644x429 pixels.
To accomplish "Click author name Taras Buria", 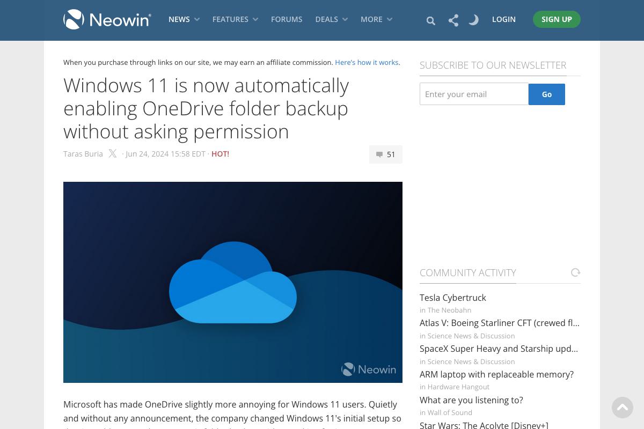I will [83, 154].
